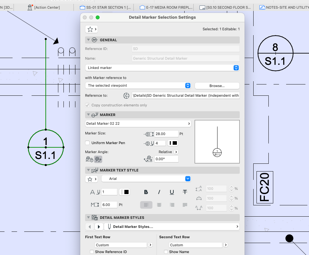Switch to E-17 MEDIA ROOM tab
Image resolution: width=309 pixels, height=255 pixels.
166,7
